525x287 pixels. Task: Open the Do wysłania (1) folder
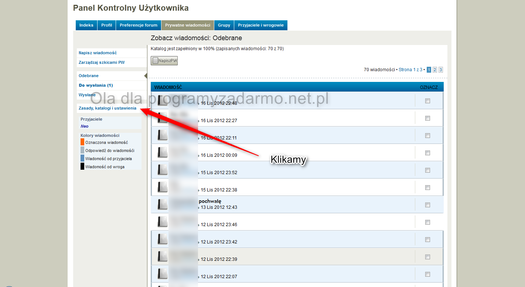tap(96, 85)
